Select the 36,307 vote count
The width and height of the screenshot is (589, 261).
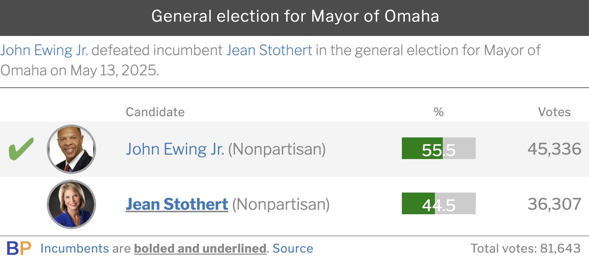[555, 204]
